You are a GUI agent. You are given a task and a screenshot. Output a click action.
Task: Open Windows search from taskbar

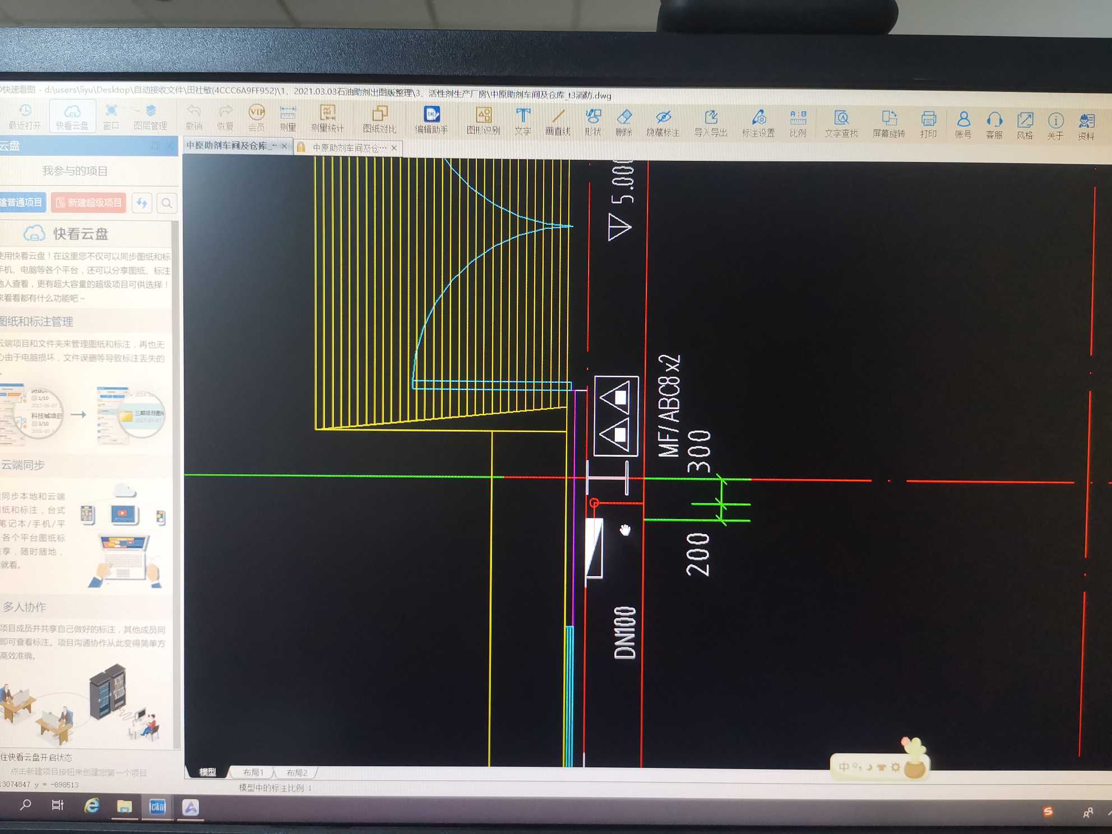coord(25,805)
